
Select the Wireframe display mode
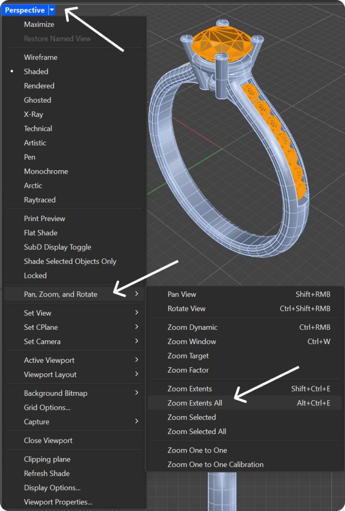pos(40,57)
